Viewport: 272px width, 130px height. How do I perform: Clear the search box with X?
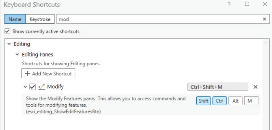click(x=265, y=19)
